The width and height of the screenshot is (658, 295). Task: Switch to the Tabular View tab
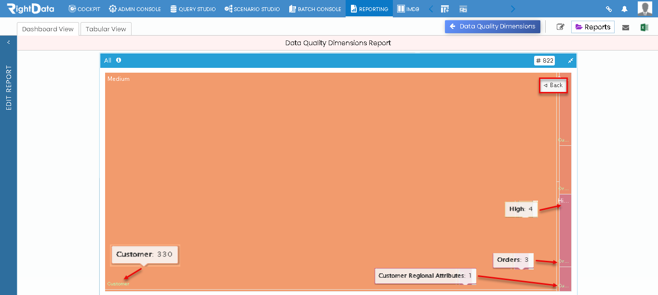click(x=106, y=29)
